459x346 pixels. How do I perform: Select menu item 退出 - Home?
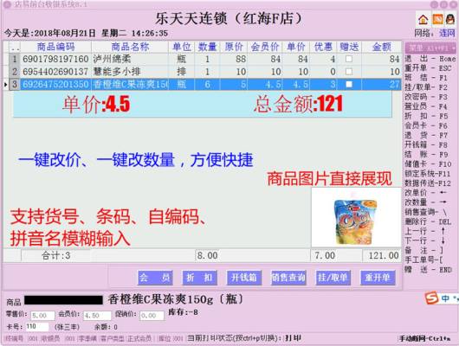point(430,59)
